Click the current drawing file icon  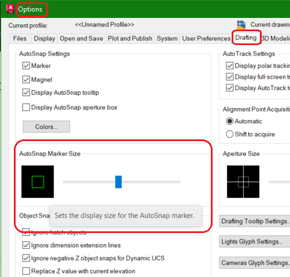pos(241,25)
